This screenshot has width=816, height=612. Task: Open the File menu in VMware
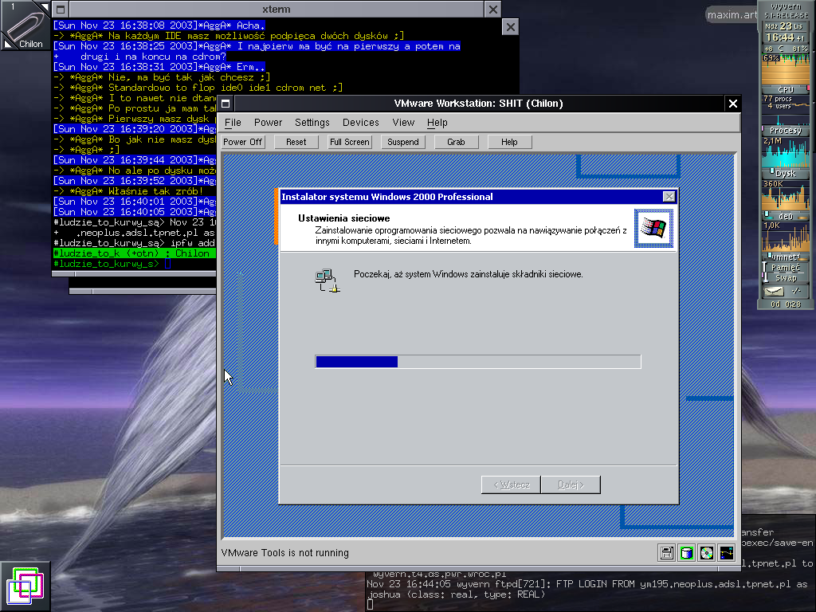[x=233, y=123]
